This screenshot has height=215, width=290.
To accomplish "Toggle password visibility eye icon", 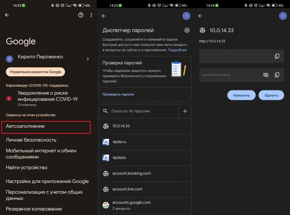I will tap(266, 75).
